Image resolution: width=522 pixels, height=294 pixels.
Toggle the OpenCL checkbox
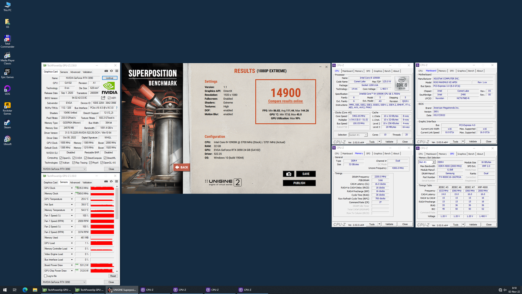(x=61, y=158)
